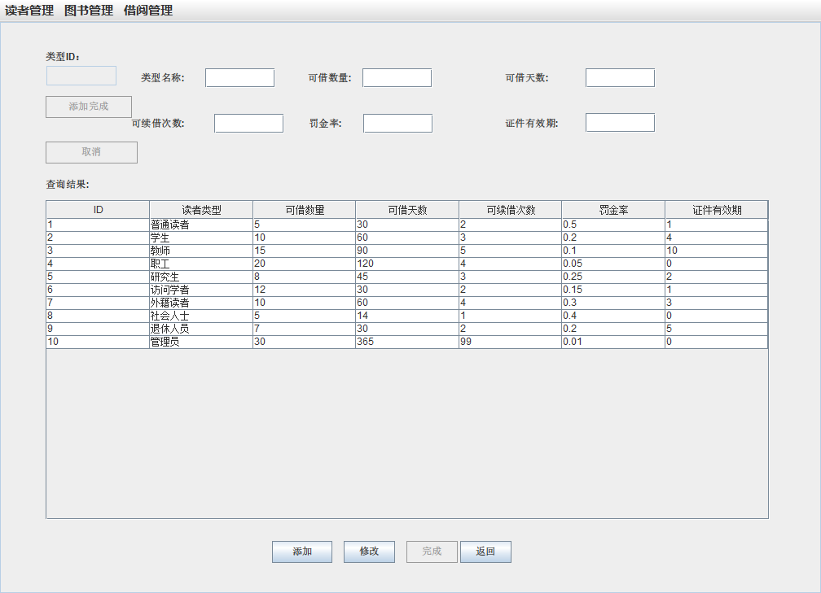Focus the 证件有效期 input field

620,123
